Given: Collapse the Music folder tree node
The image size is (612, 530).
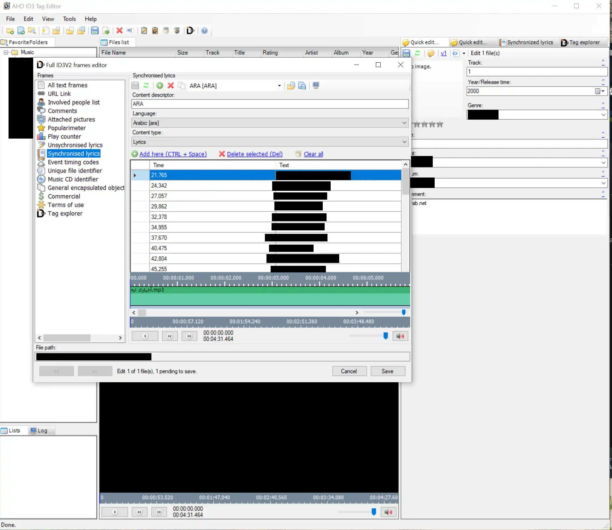Looking at the screenshot, I should [x=6, y=53].
